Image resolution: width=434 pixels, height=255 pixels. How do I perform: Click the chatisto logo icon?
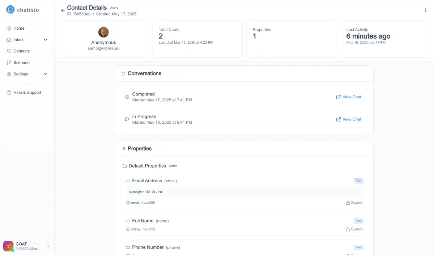[x=10, y=10]
